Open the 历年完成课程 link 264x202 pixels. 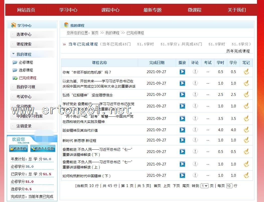pyautogui.click(x=238, y=51)
